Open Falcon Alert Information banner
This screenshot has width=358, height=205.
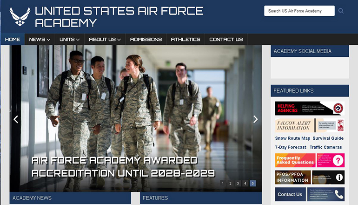[x=310, y=125]
